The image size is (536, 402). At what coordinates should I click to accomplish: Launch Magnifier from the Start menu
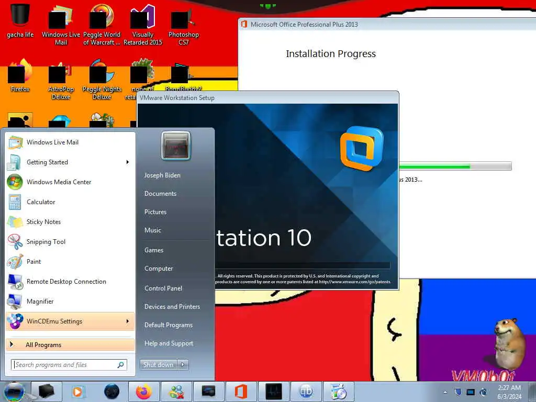pyautogui.click(x=70, y=301)
